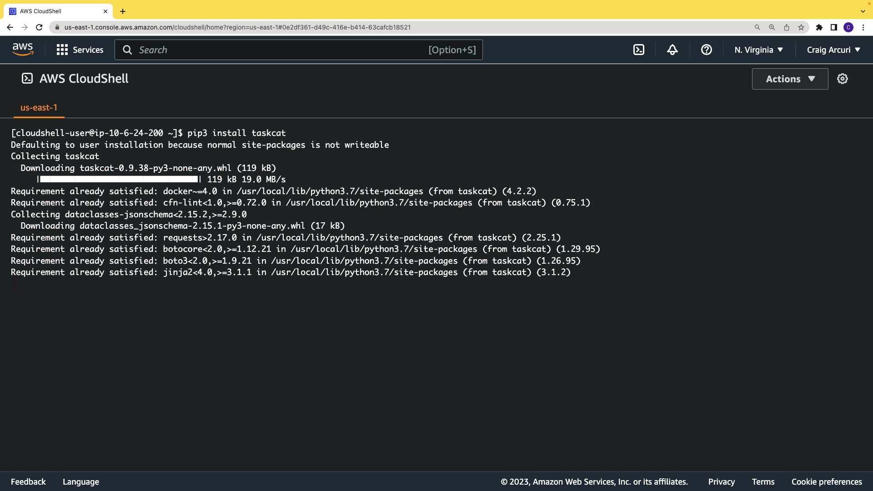Click the browser reload button
The width and height of the screenshot is (873, 491).
coord(39,27)
